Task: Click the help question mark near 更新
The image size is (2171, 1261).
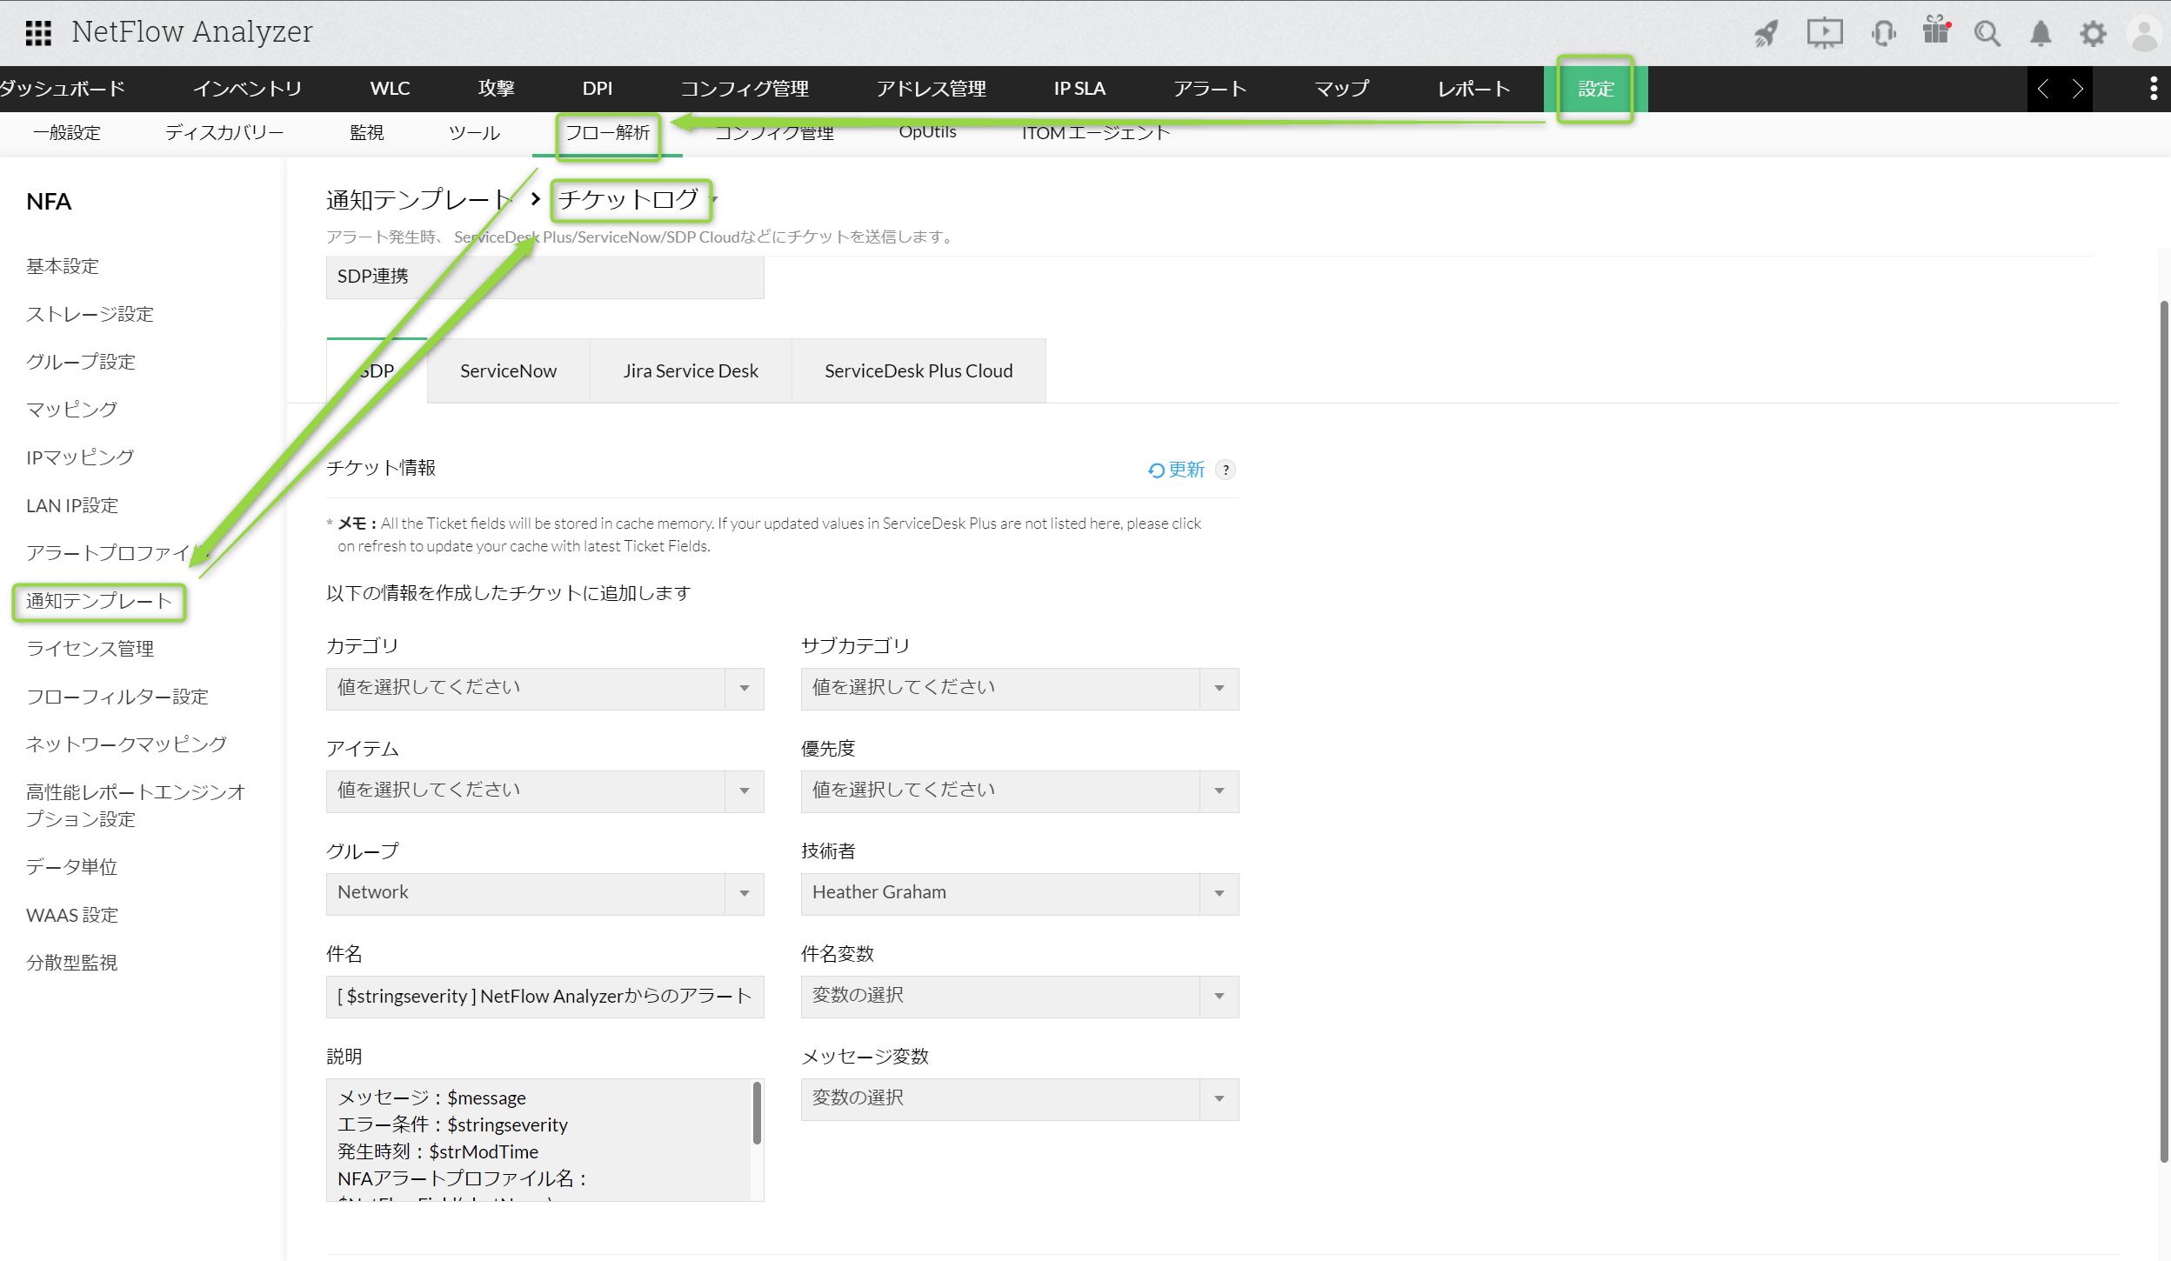Action: (1226, 470)
